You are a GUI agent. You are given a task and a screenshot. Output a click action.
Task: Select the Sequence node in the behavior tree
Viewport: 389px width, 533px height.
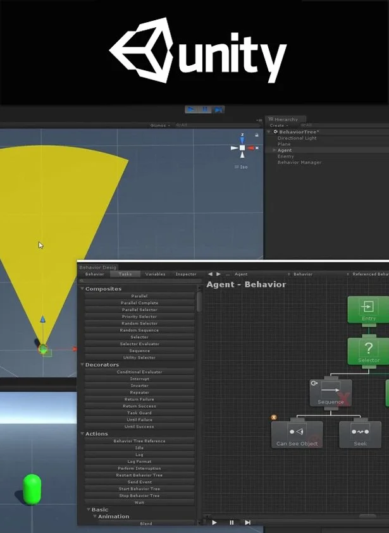click(331, 393)
